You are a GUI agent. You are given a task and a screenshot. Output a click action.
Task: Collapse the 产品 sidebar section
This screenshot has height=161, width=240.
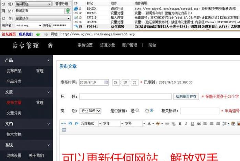(x=49, y=60)
